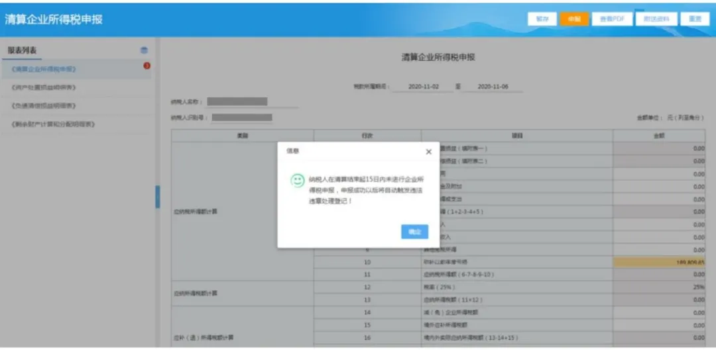
Task: Click the 应补（退）所得税额计算 category cell
Action: coord(243,326)
